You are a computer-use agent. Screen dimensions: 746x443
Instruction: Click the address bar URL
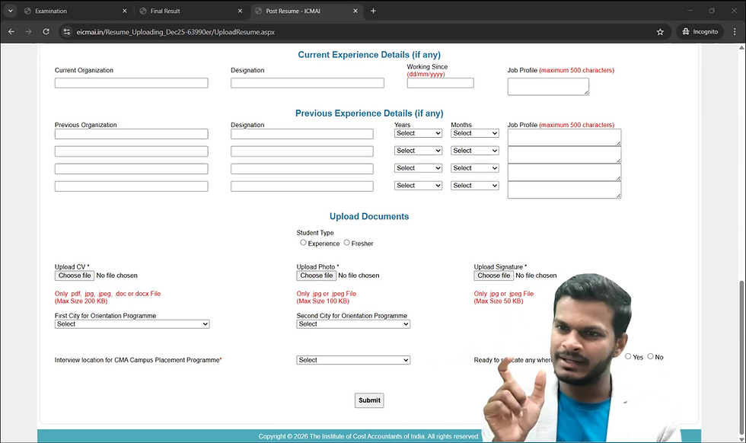pos(176,32)
